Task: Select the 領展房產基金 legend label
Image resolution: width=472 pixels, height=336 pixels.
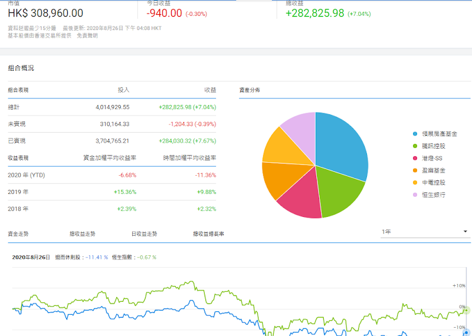Action: tap(440, 134)
